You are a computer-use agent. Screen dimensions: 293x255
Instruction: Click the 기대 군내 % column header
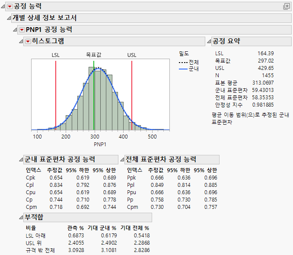pyautogui.click(x=102, y=228)
